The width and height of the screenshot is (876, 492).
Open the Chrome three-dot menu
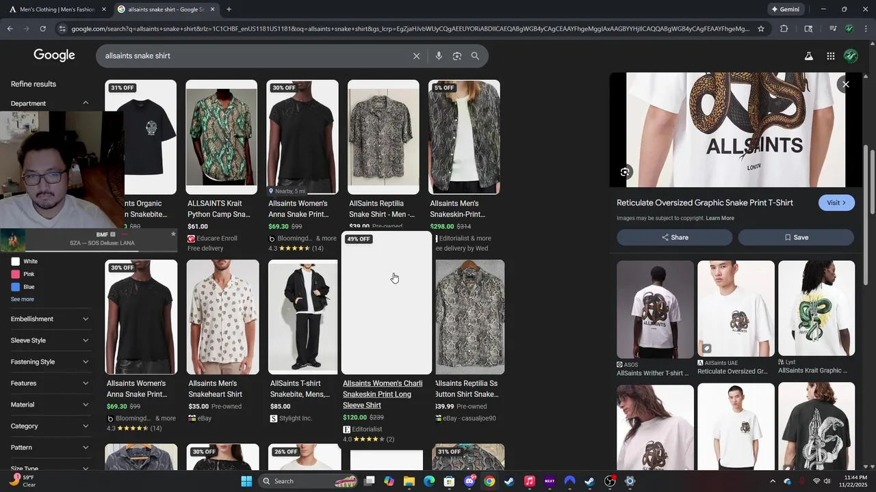(866, 29)
